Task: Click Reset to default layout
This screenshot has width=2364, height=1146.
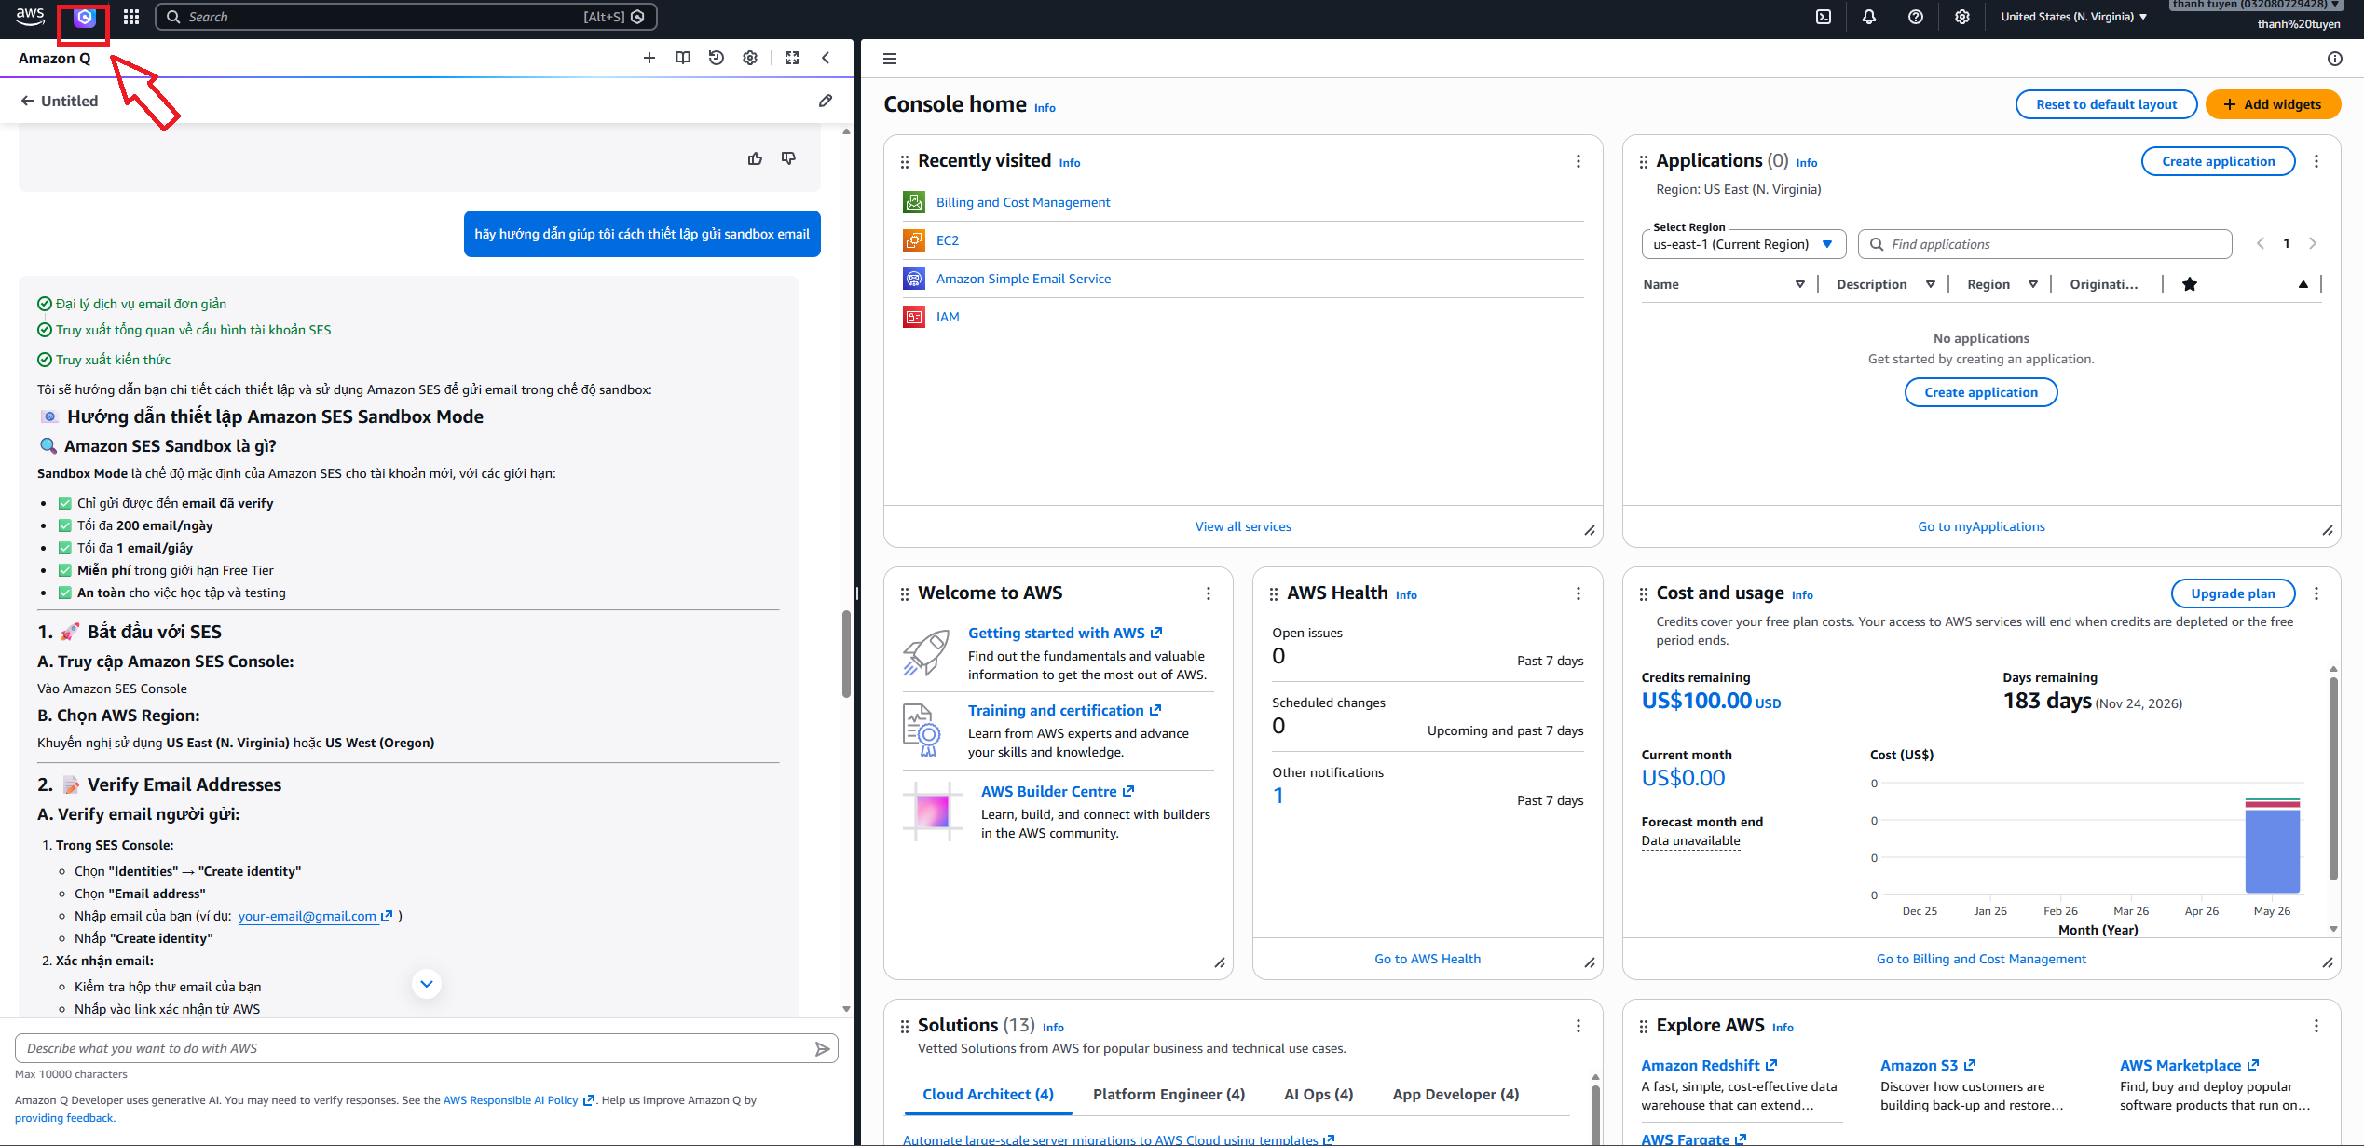Action: (x=2106, y=104)
